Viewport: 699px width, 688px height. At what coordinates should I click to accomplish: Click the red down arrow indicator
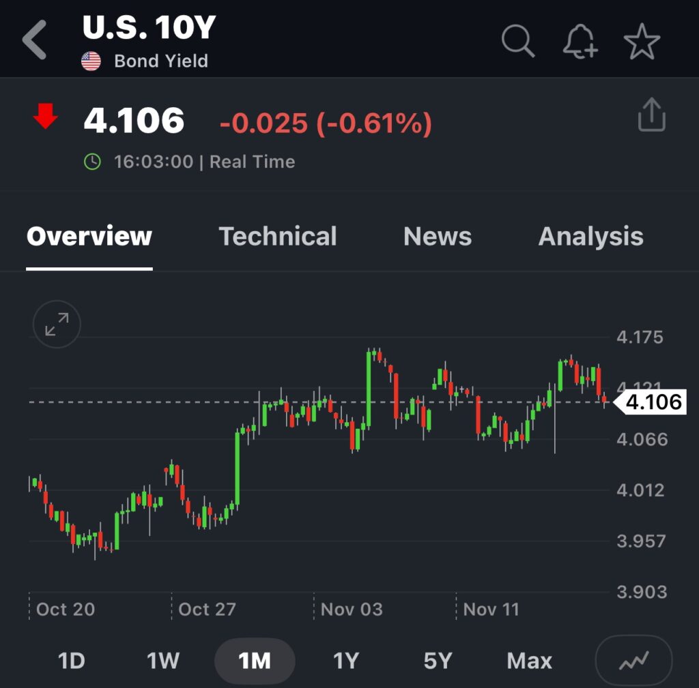(46, 117)
